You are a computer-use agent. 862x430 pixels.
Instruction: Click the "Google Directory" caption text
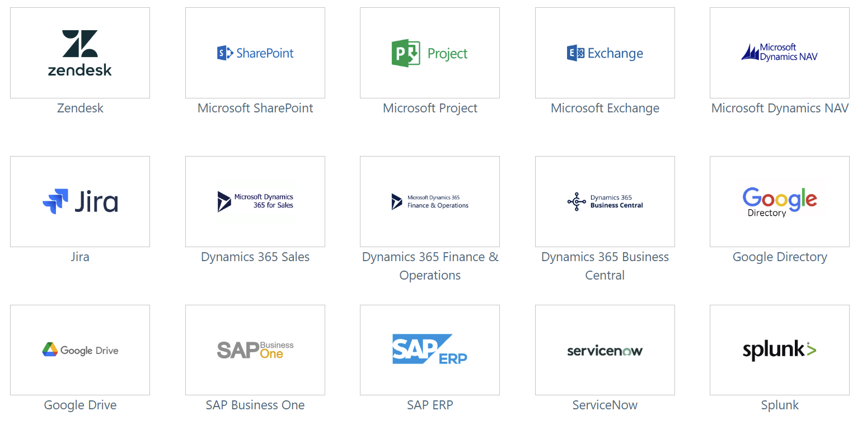click(780, 257)
